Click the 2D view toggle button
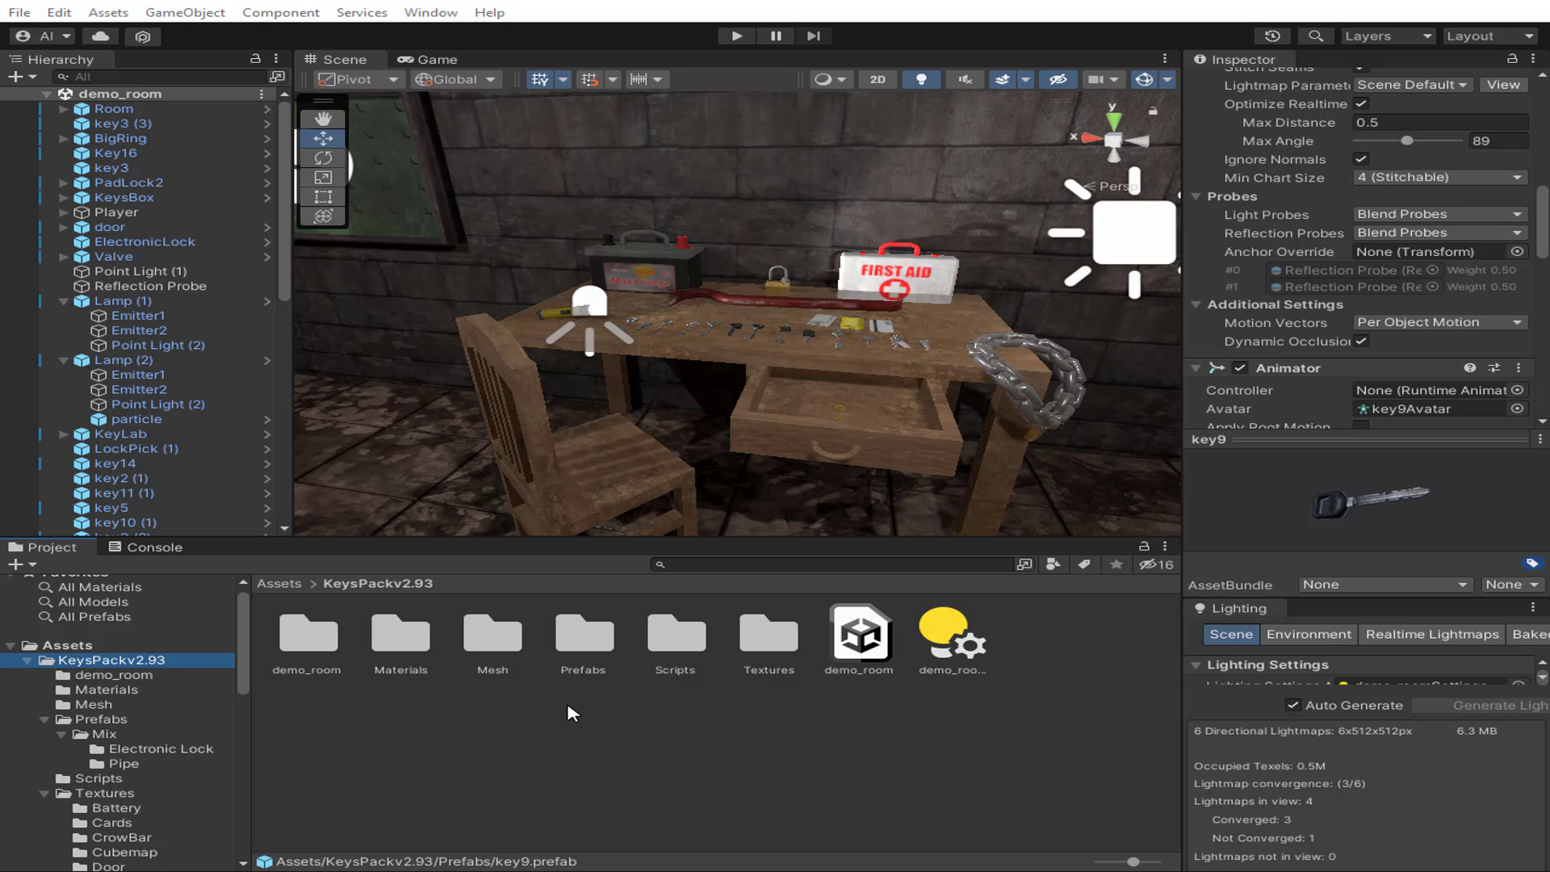 click(x=878, y=79)
